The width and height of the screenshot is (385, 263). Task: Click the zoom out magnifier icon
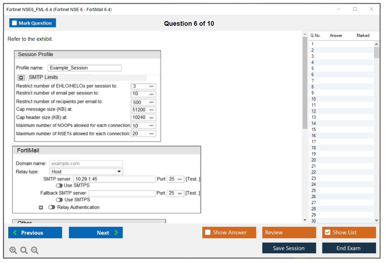coord(35,250)
